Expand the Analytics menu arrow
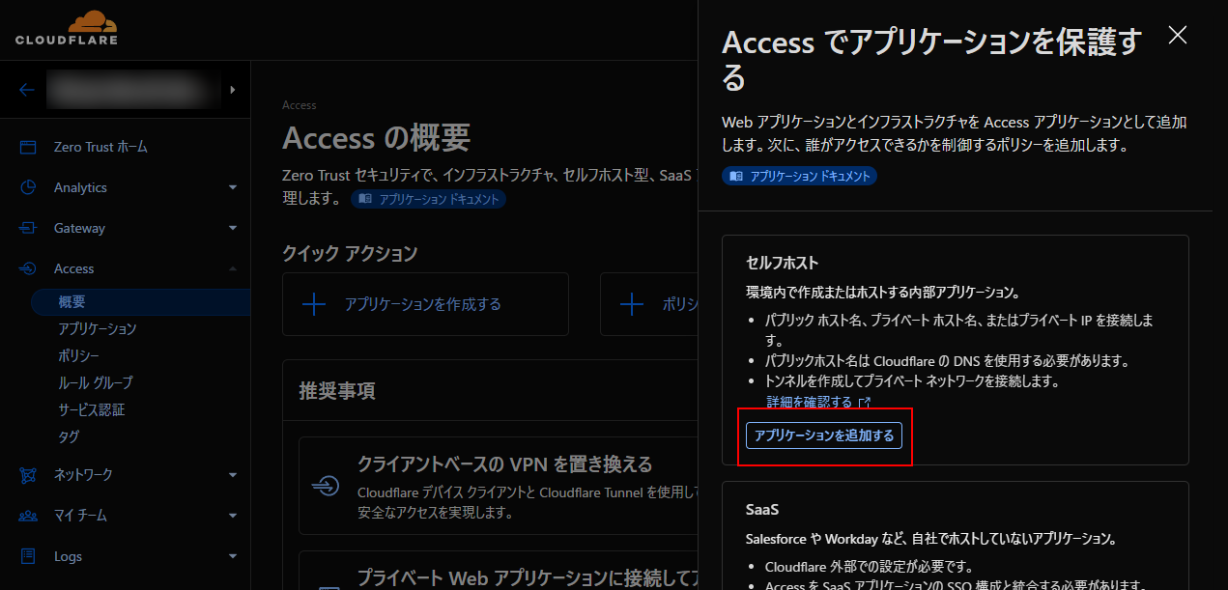This screenshot has height=590, width=1228. coord(233,187)
